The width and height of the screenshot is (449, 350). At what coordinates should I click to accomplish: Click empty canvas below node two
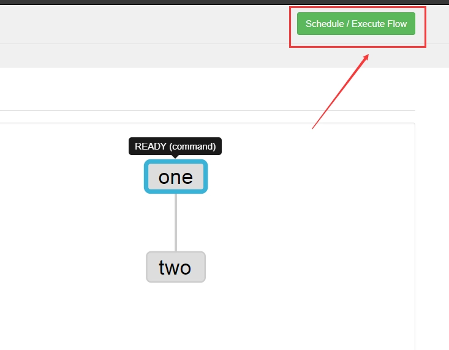176,315
